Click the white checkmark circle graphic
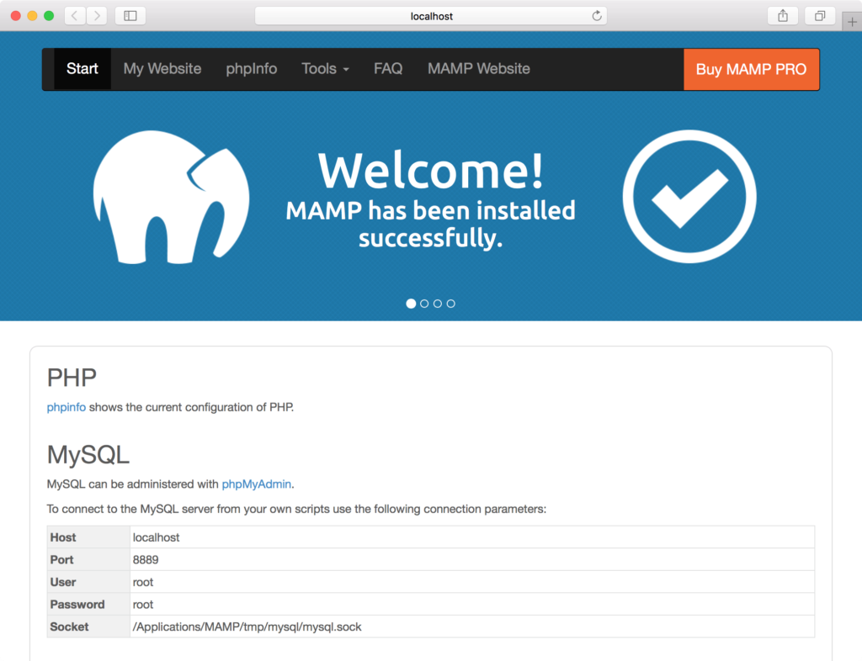Viewport: 862px width, 661px height. point(689,197)
